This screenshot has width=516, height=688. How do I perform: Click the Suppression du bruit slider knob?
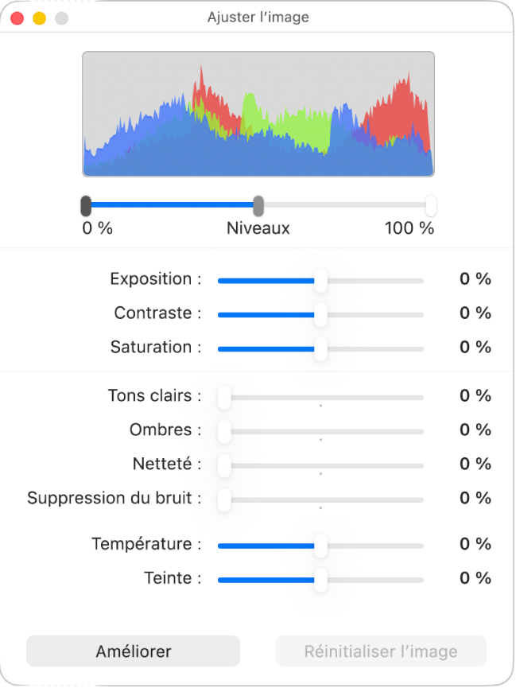(224, 499)
